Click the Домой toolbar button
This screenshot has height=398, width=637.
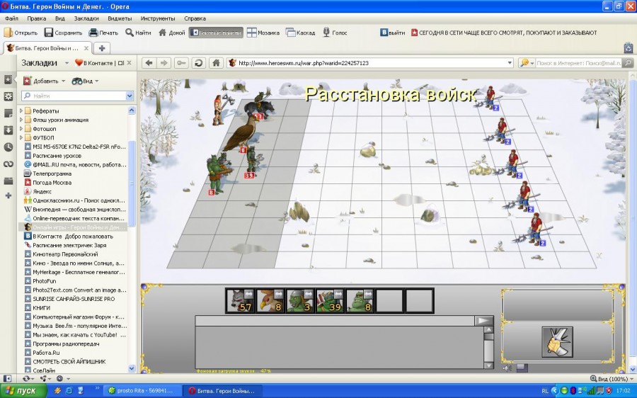pos(171,33)
